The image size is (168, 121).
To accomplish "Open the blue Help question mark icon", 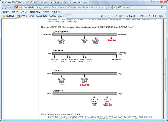I will click(x=160, y=16).
